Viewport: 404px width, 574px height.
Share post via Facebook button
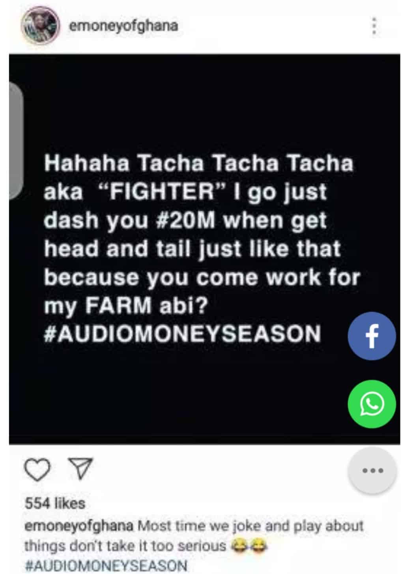click(372, 335)
